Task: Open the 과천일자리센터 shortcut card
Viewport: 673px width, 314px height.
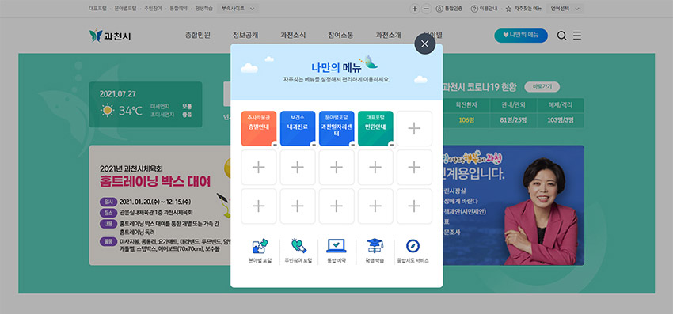Action: click(336, 128)
